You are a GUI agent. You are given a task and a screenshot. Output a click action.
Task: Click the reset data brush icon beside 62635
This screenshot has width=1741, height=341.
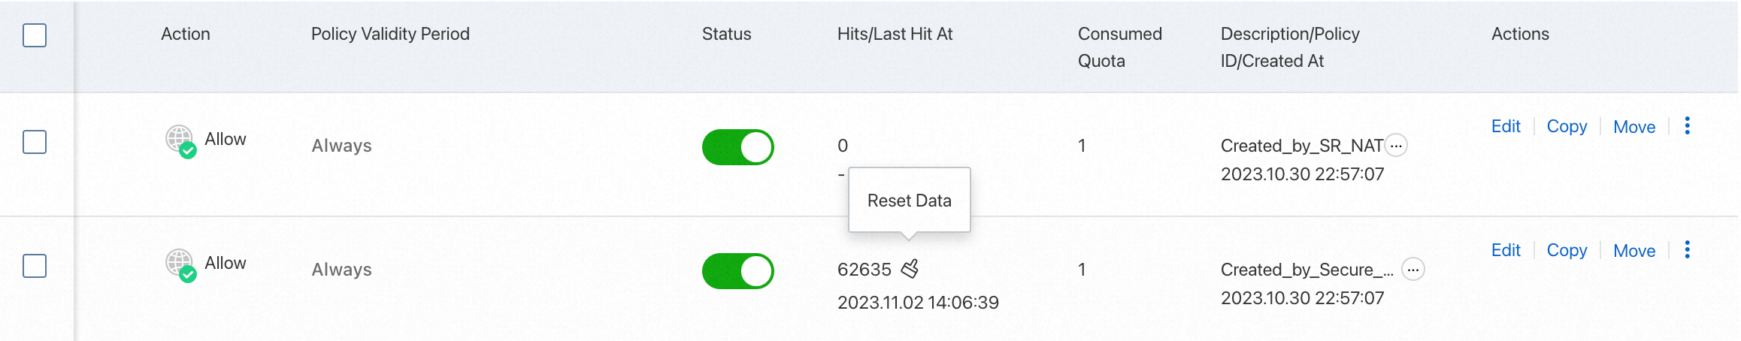910,269
